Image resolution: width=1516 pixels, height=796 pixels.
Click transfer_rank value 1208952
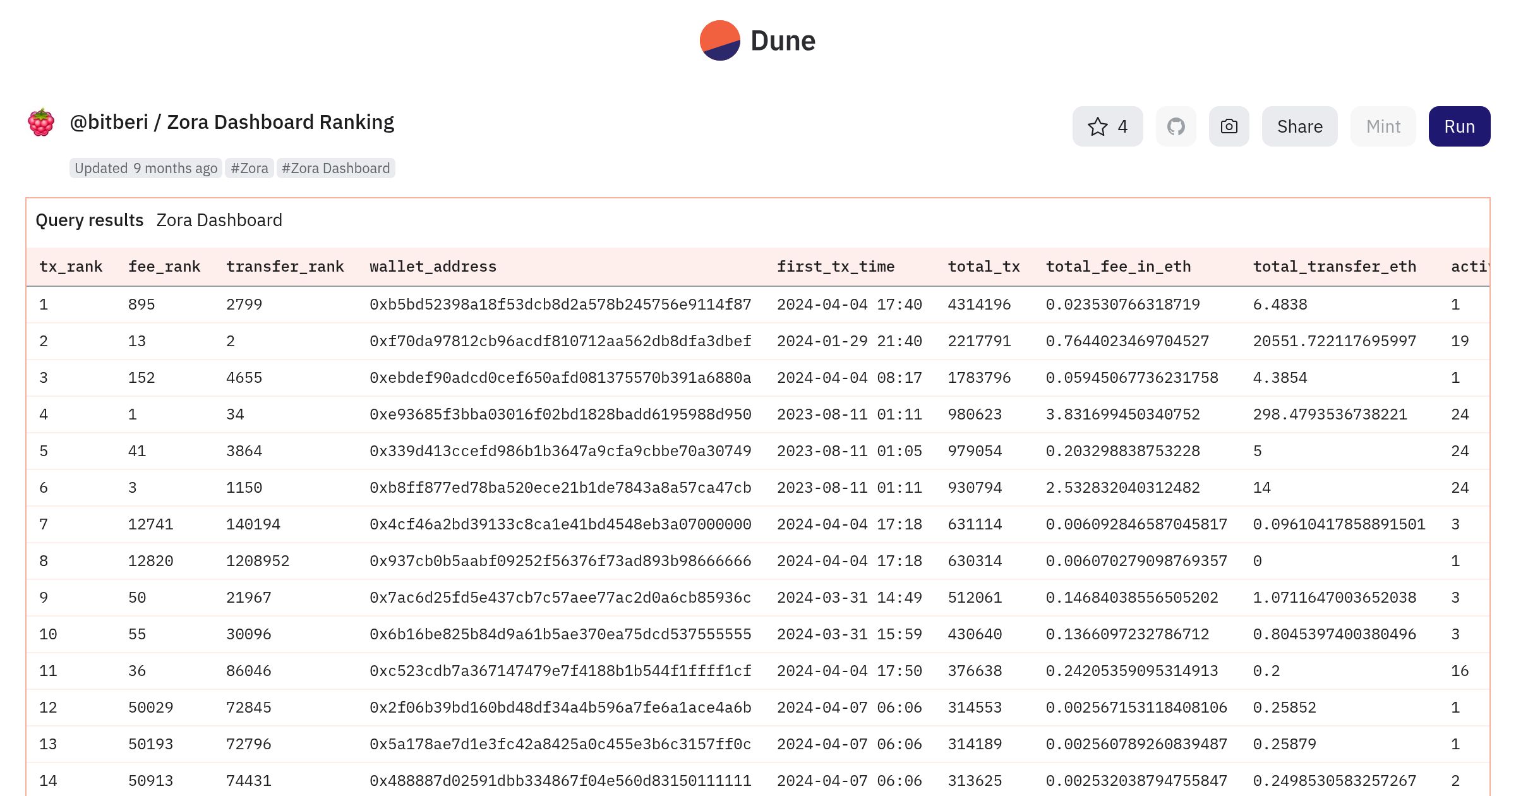(258, 561)
